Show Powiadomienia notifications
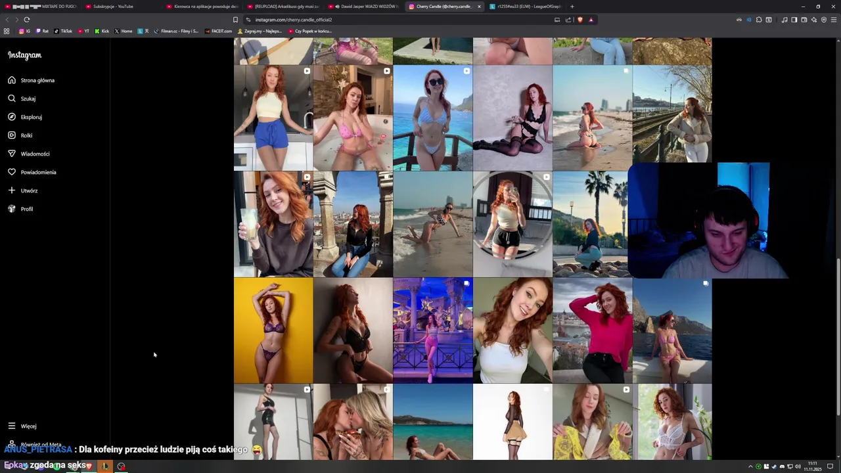Image resolution: width=841 pixels, height=473 pixels. pyautogui.click(x=32, y=172)
